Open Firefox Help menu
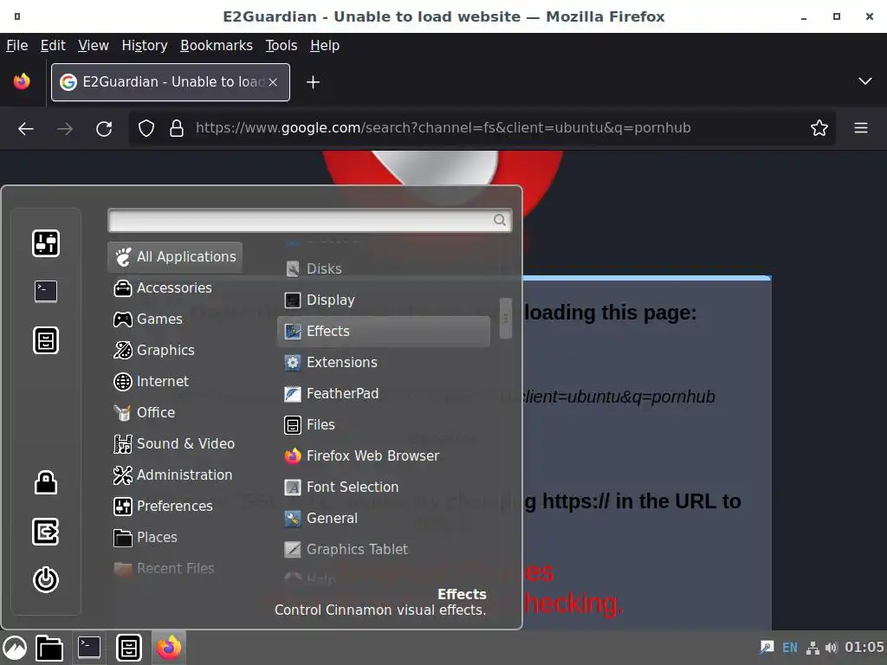Screen dimensions: 887x665 click(325, 45)
